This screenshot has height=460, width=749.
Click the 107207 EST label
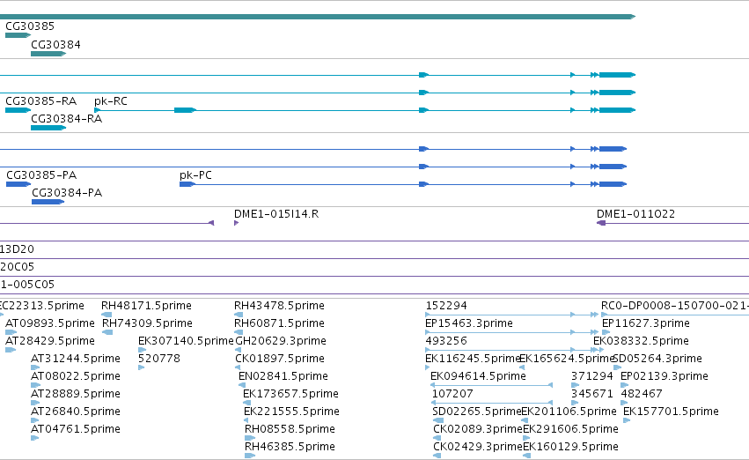click(x=452, y=394)
